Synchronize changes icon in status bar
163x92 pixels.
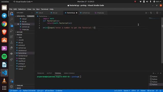(x=20, y=91)
